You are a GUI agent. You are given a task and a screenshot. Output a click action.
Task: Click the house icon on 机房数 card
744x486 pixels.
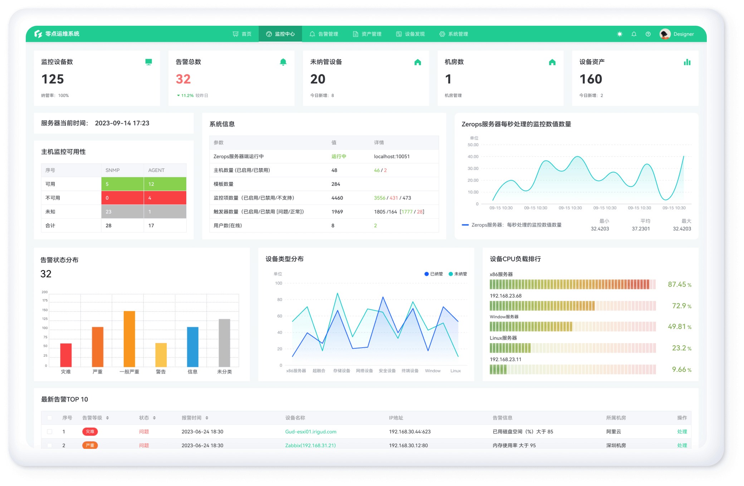[x=552, y=62]
